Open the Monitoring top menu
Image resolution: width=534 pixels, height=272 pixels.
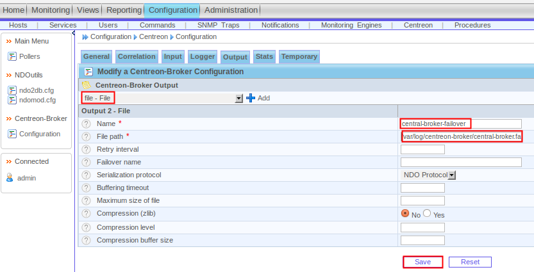click(x=51, y=10)
